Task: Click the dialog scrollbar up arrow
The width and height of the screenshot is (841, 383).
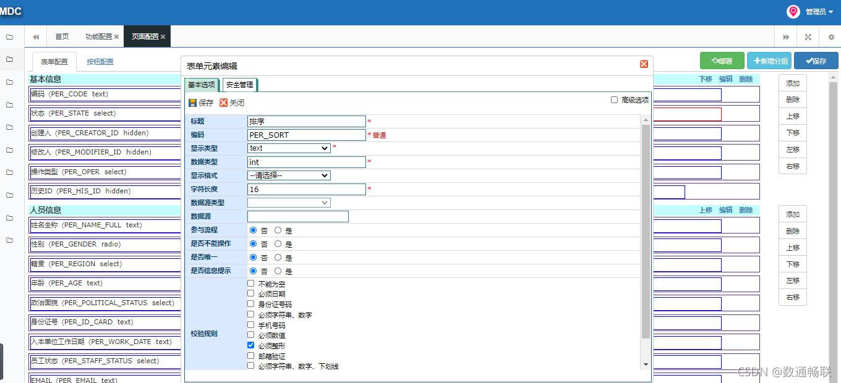Action: tap(646, 120)
